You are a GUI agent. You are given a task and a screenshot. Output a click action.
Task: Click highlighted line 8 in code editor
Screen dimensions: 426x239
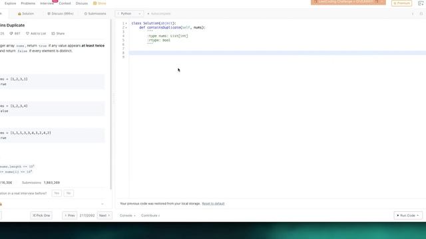coord(277,53)
